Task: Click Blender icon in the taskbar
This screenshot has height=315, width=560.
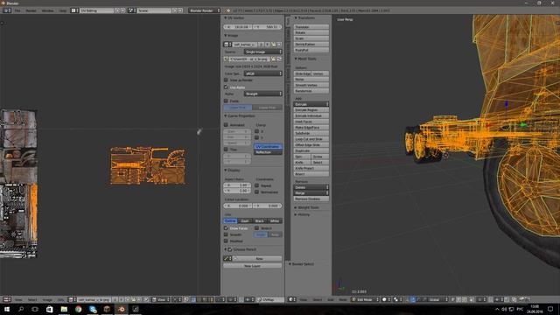Action: 122,309
